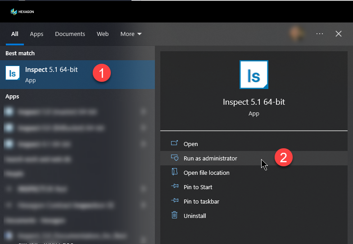Select the All search filter tab
The width and height of the screenshot is (353, 244).
(x=14, y=34)
